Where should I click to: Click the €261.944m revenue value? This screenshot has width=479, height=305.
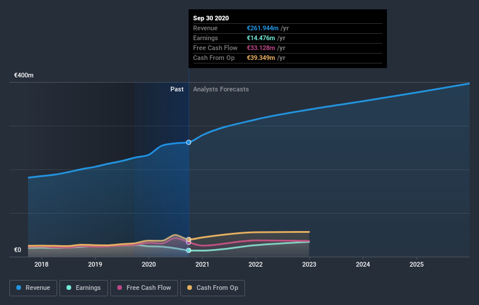(263, 28)
